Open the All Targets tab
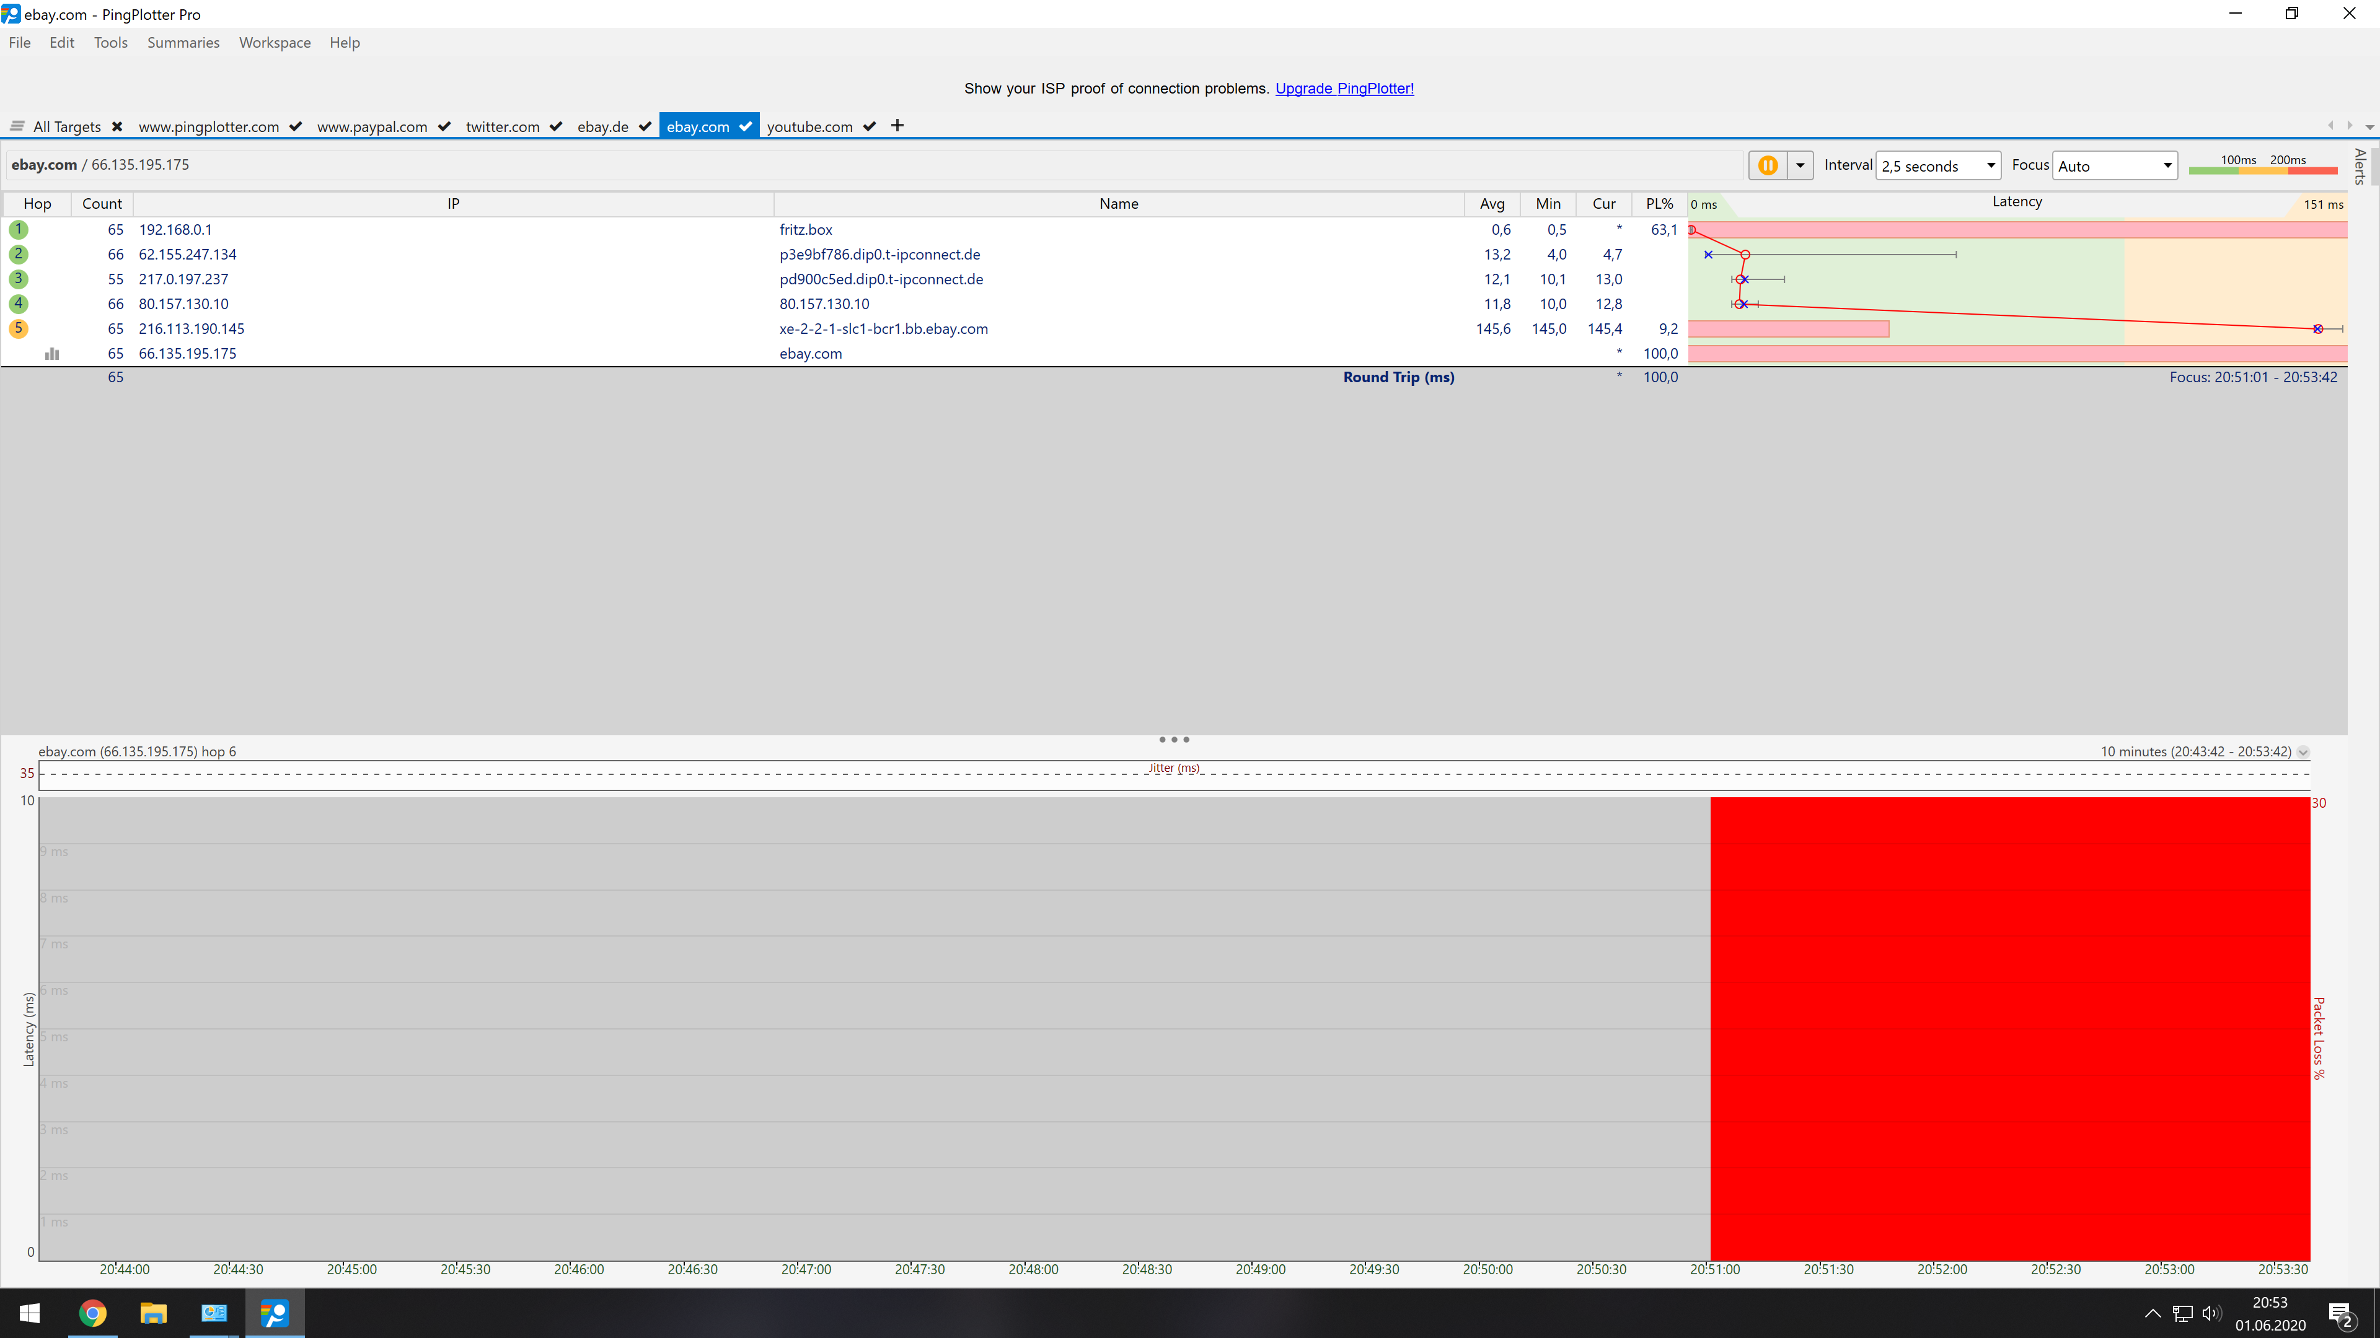 [66, 126]
